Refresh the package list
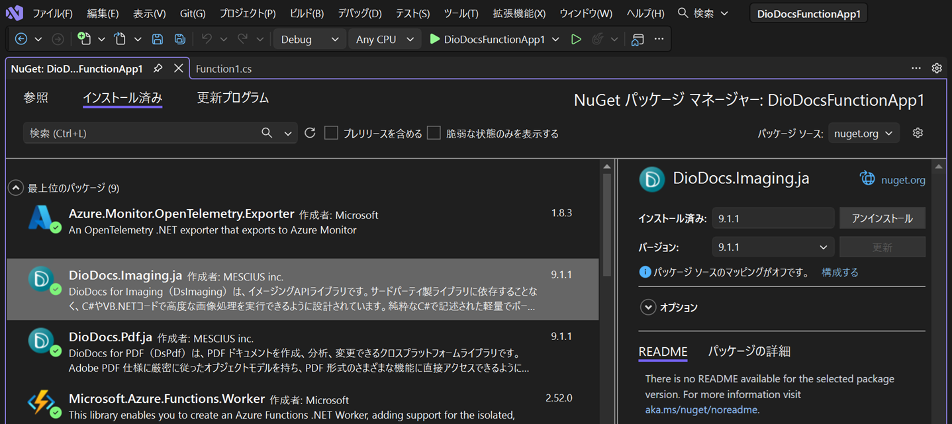This screenshot has width=952, height=424. (x=310, y=133)
